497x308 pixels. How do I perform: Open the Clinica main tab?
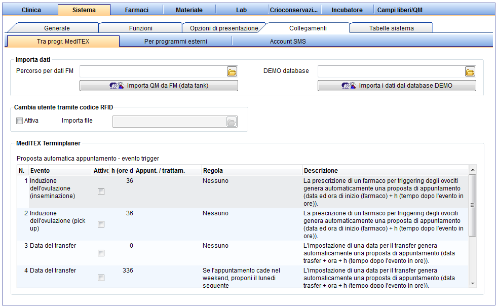click(31, 10)
